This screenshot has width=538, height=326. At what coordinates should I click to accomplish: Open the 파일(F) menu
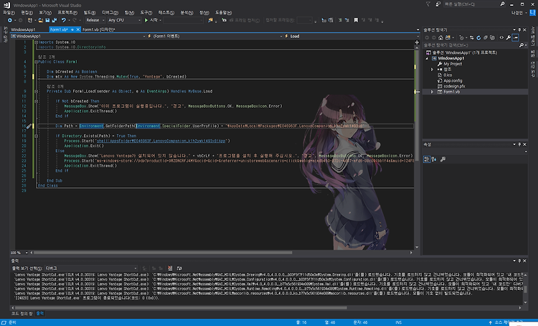9,13
